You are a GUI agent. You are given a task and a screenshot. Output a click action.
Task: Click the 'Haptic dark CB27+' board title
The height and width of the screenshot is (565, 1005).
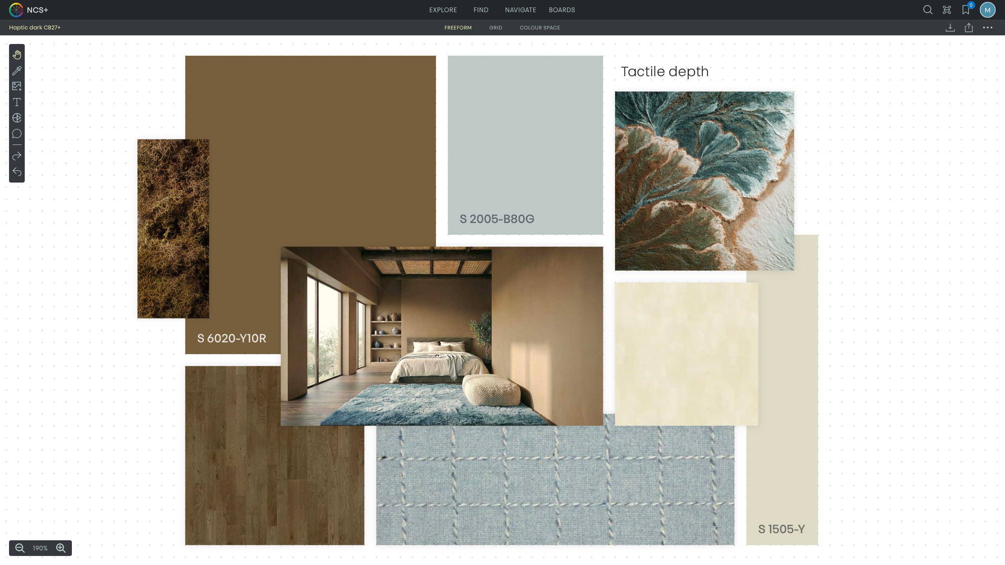pos(35,27)
